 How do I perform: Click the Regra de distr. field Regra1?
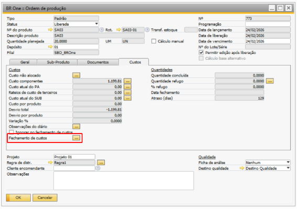(x=74, y=162)
